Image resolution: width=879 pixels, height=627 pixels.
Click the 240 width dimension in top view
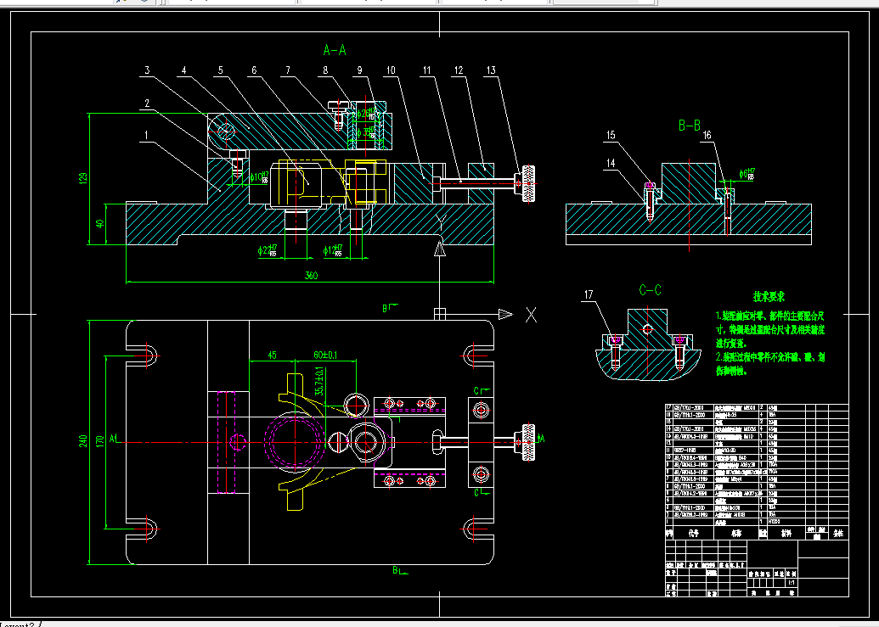83,440
